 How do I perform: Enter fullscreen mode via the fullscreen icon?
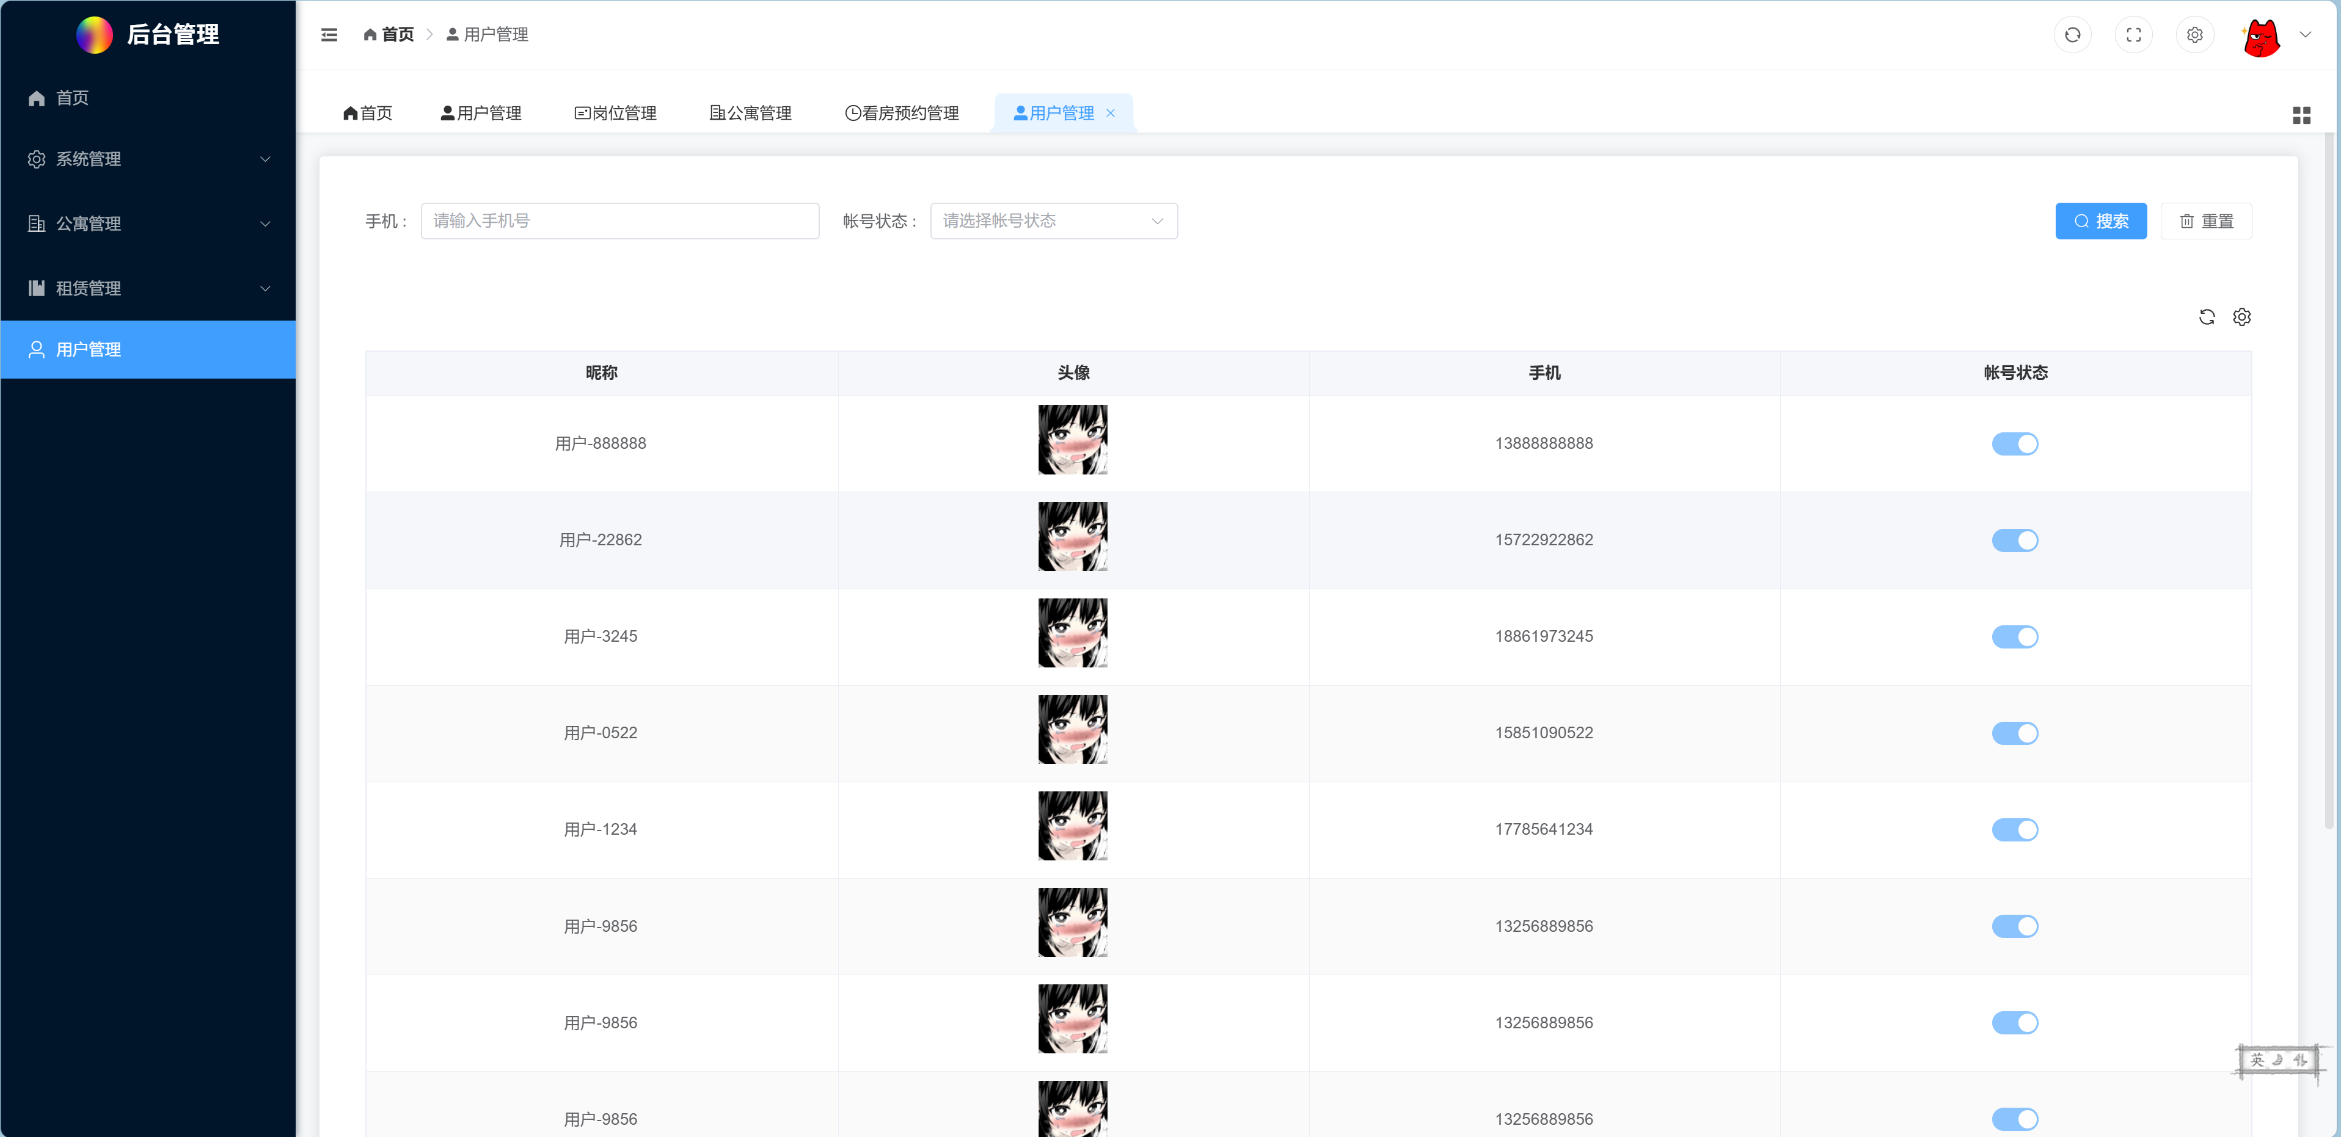point(2134,35)
